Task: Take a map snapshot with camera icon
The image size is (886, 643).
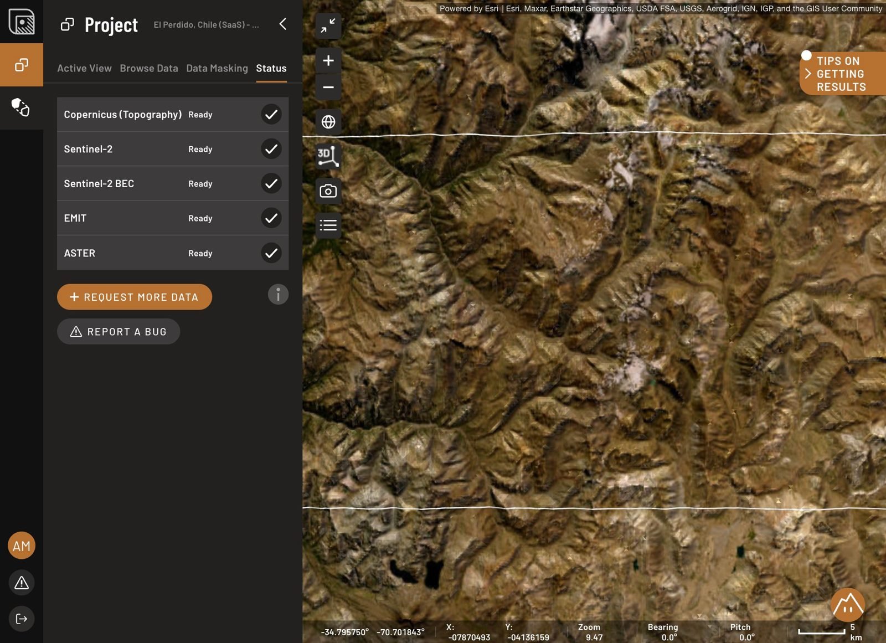Action: (328, 191)
